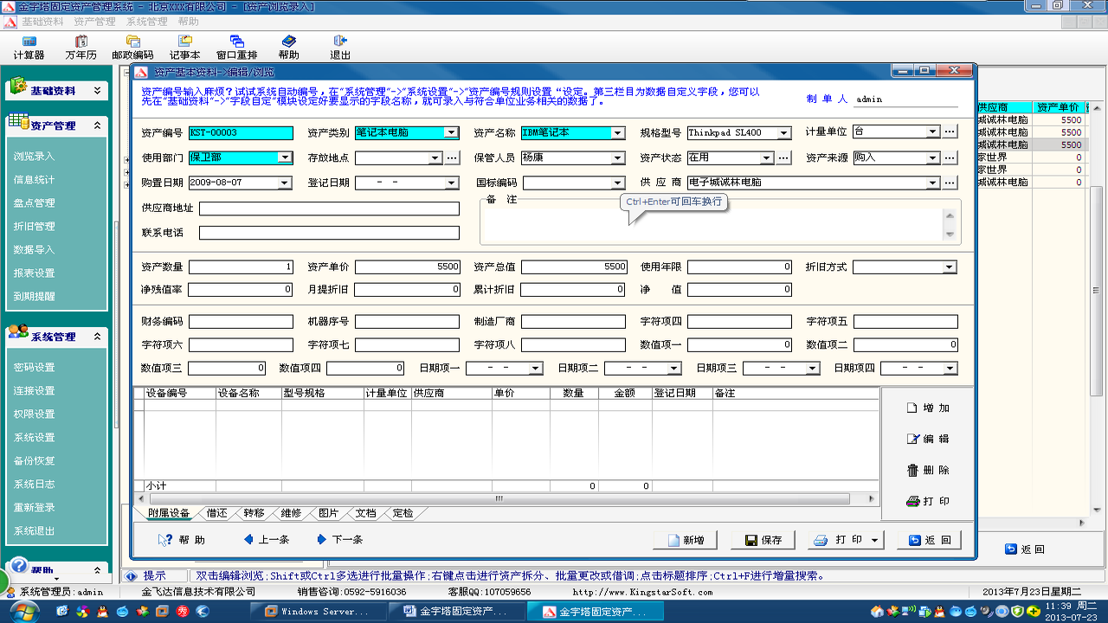Click the 财务编码 input field
Viewport: 1108px width, 623px height.
(241, 322)
